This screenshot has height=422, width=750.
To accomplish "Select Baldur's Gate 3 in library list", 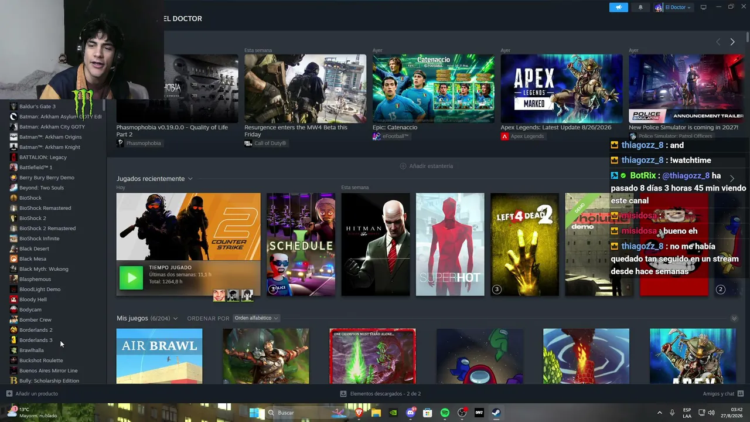I will [37, 106].
